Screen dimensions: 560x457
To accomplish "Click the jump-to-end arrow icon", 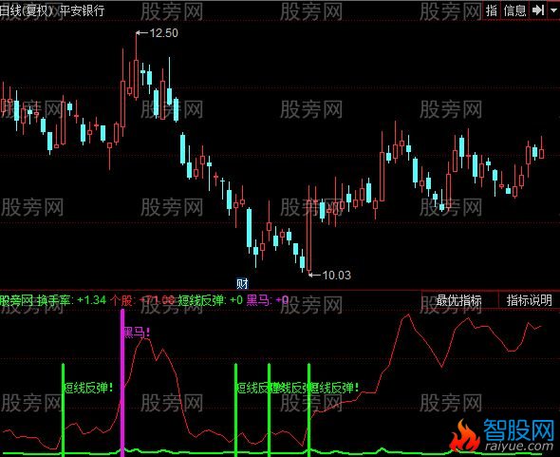I will [x=538, y=10].
